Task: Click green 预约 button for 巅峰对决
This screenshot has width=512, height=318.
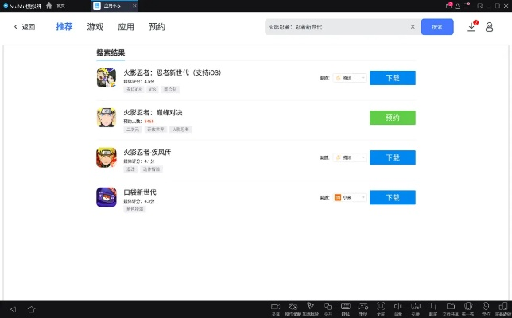Action: pyautogui.click(x=392, y=118)
